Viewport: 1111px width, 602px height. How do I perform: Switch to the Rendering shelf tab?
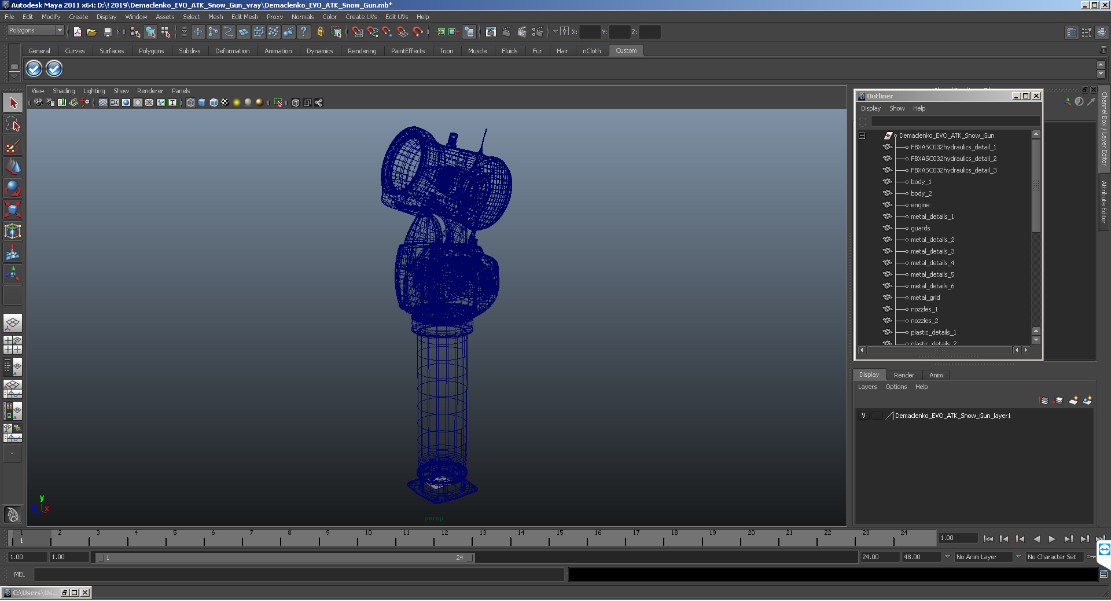coord(362,51)
